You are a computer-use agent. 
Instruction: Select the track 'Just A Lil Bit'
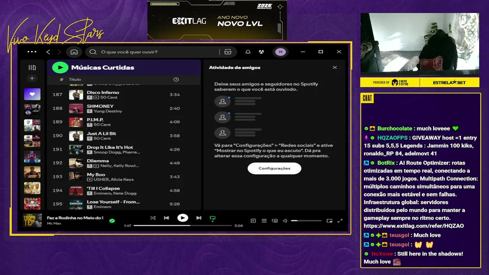pos(101,134)
